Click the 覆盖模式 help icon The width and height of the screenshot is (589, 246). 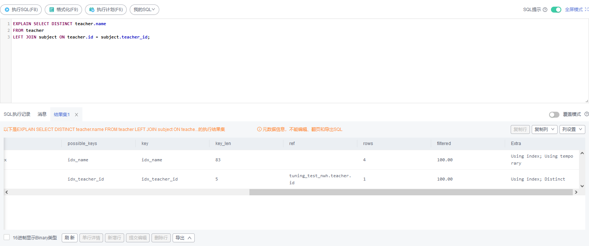pyautogui.click(x=586, y=114)
